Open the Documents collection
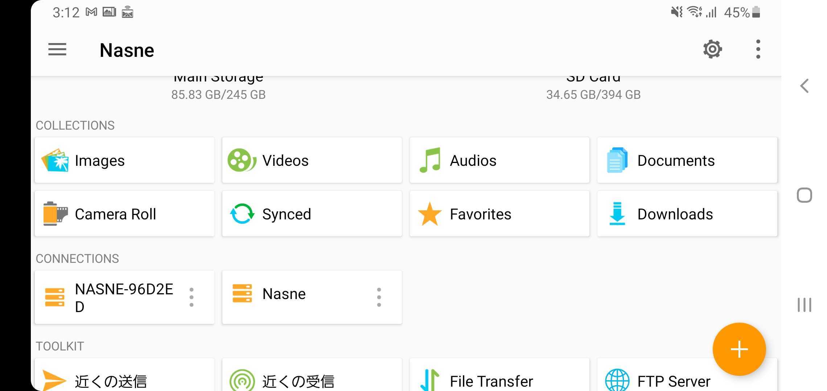Viewport: 827px width, 391px height. click(x=687, y=160)
